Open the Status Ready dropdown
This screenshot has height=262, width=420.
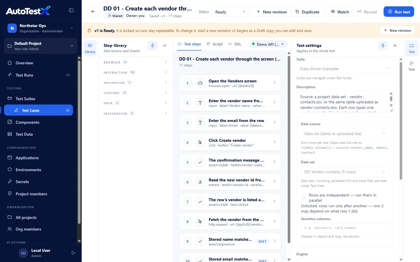pos(230,12)
